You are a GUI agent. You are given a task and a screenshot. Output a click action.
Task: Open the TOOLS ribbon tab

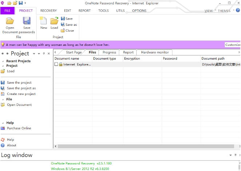104,11
